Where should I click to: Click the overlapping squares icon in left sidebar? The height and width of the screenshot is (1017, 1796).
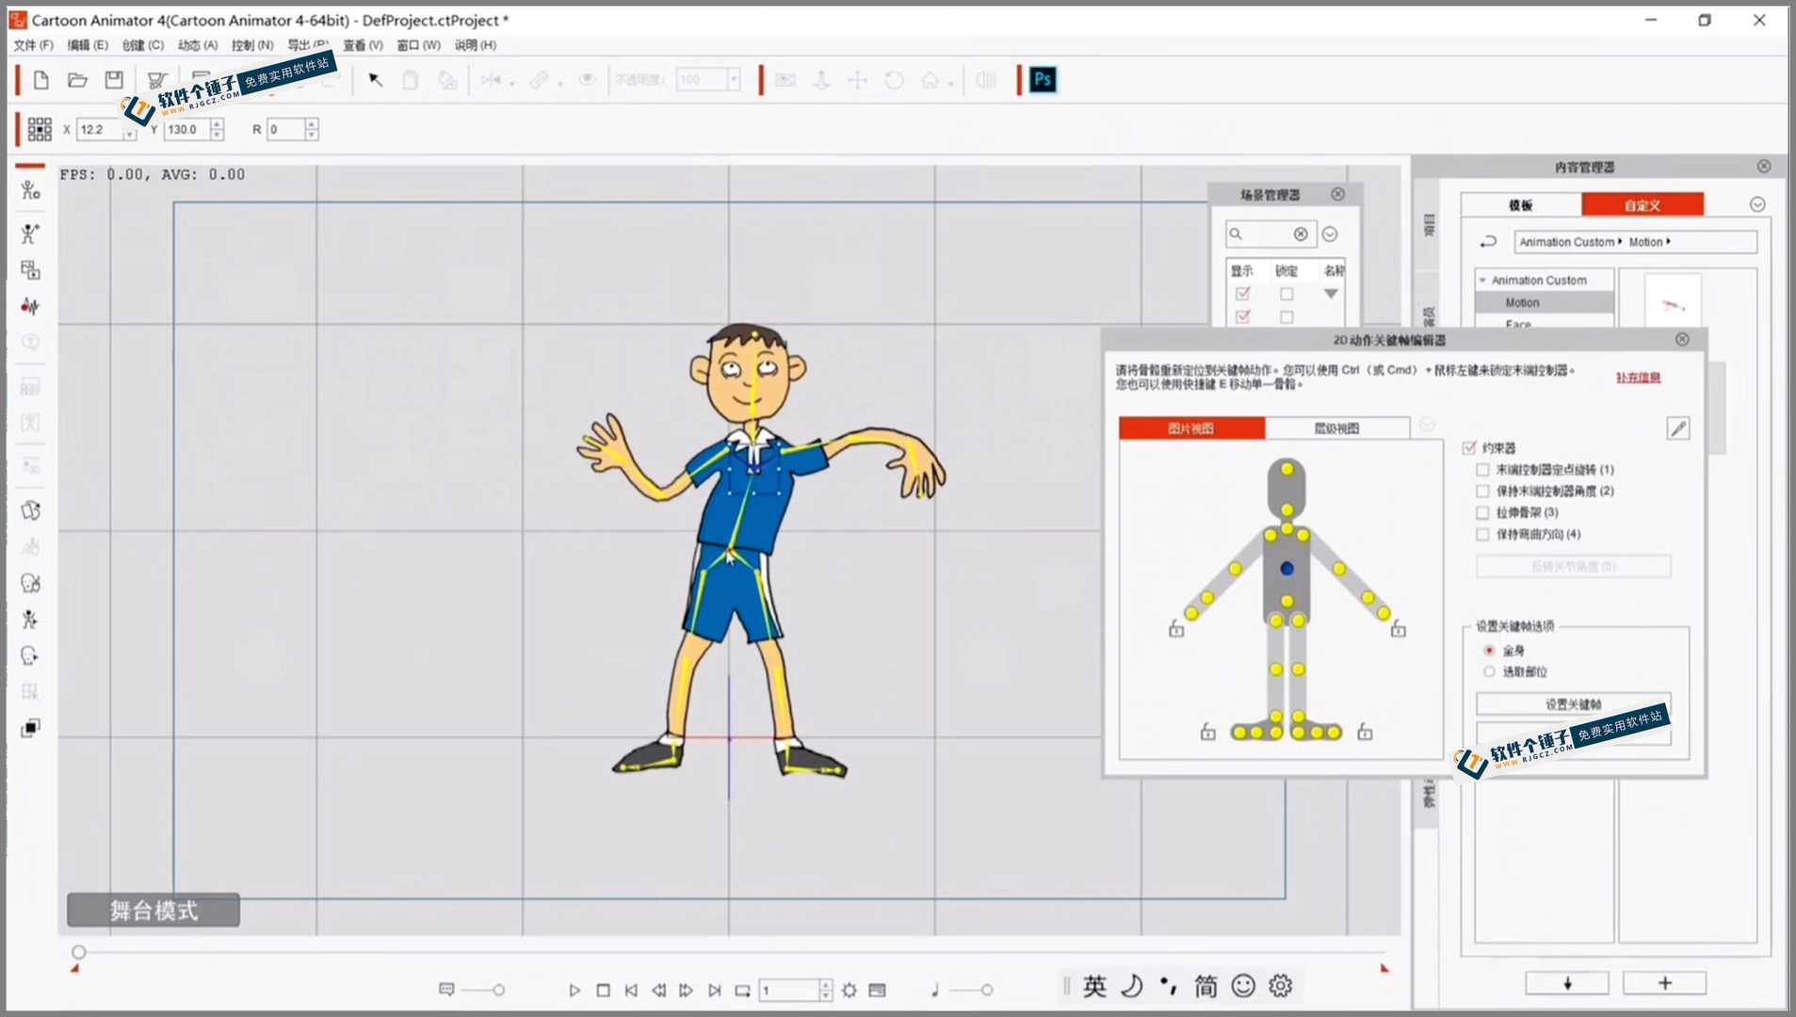[x=30, y=728]
